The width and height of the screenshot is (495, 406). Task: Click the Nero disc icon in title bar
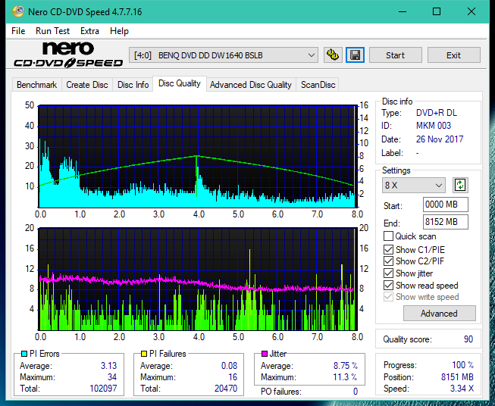(x=18, y=11)
